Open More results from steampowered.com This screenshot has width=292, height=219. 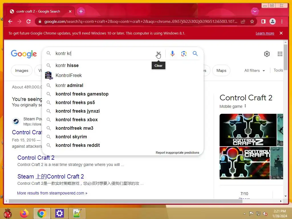52,193
